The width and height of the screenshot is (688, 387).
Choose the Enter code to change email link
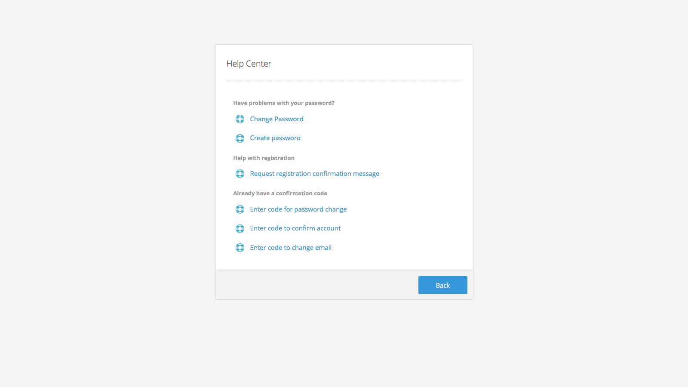click(291, 248)
